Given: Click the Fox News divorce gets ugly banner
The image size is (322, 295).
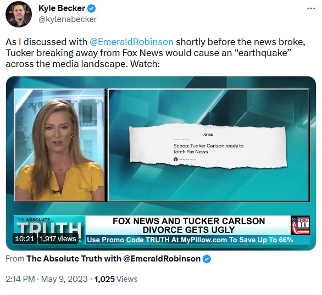Looking at the screenshot, I should pos(188,225).
